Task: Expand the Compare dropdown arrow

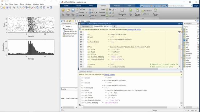Action: pyautogui.click(x=86, y=12)
